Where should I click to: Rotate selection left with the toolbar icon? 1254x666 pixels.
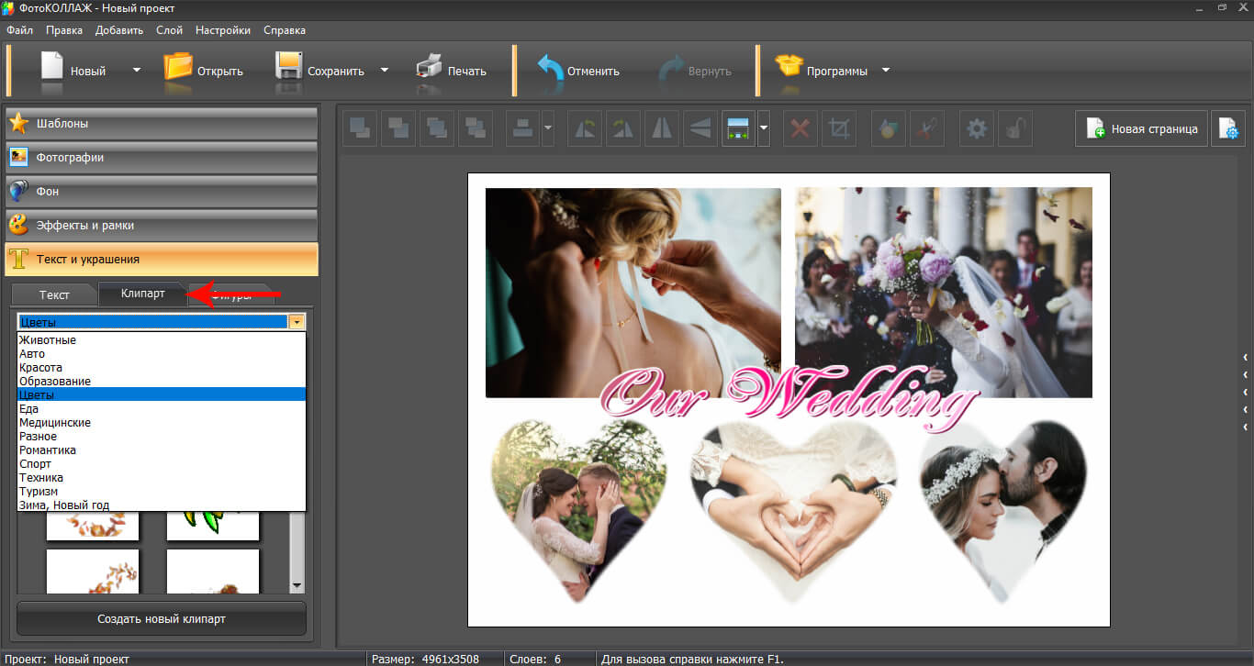coord(585,128)
